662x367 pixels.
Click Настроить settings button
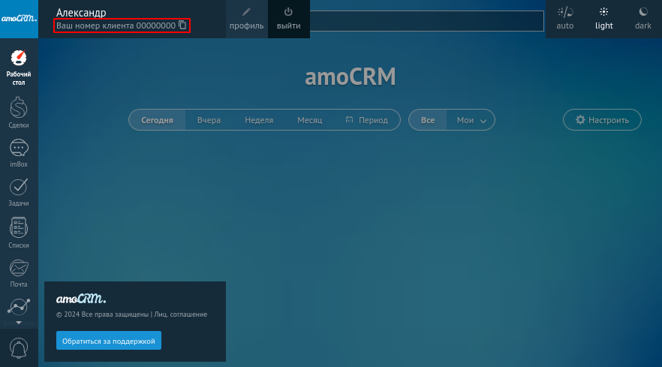(602, 120)
